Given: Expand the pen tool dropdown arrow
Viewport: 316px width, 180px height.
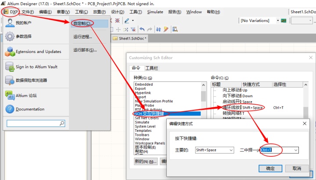Looking at the screenshot, I should 133,21.
